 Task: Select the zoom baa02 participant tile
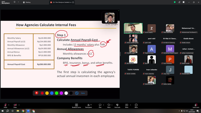tap(152, 28)
